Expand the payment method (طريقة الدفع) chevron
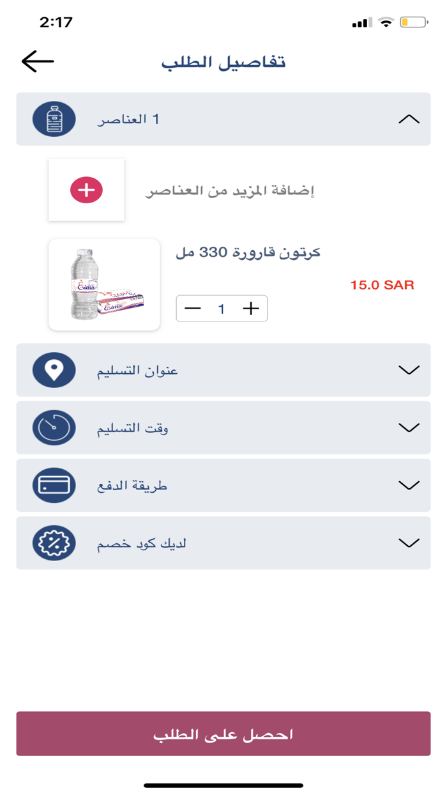This screenshot has width=447, height=795. pyautogui.click(x=409, y=486)
